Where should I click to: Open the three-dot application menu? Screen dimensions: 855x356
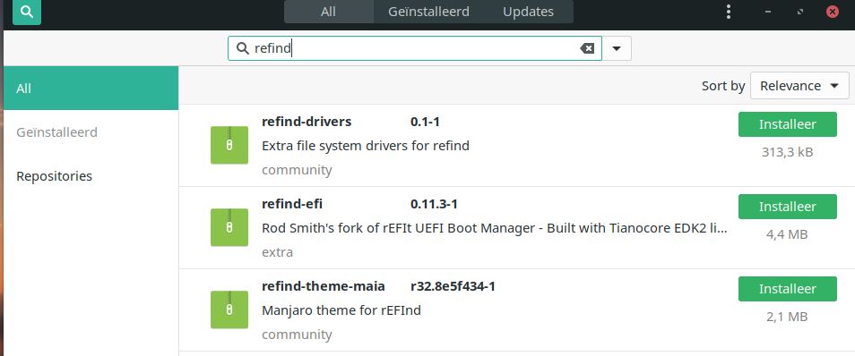pyautogui.click(x=729, y=12)
